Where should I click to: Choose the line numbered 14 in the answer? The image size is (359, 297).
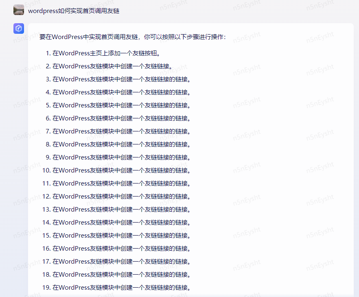click(x=121, y=223)
